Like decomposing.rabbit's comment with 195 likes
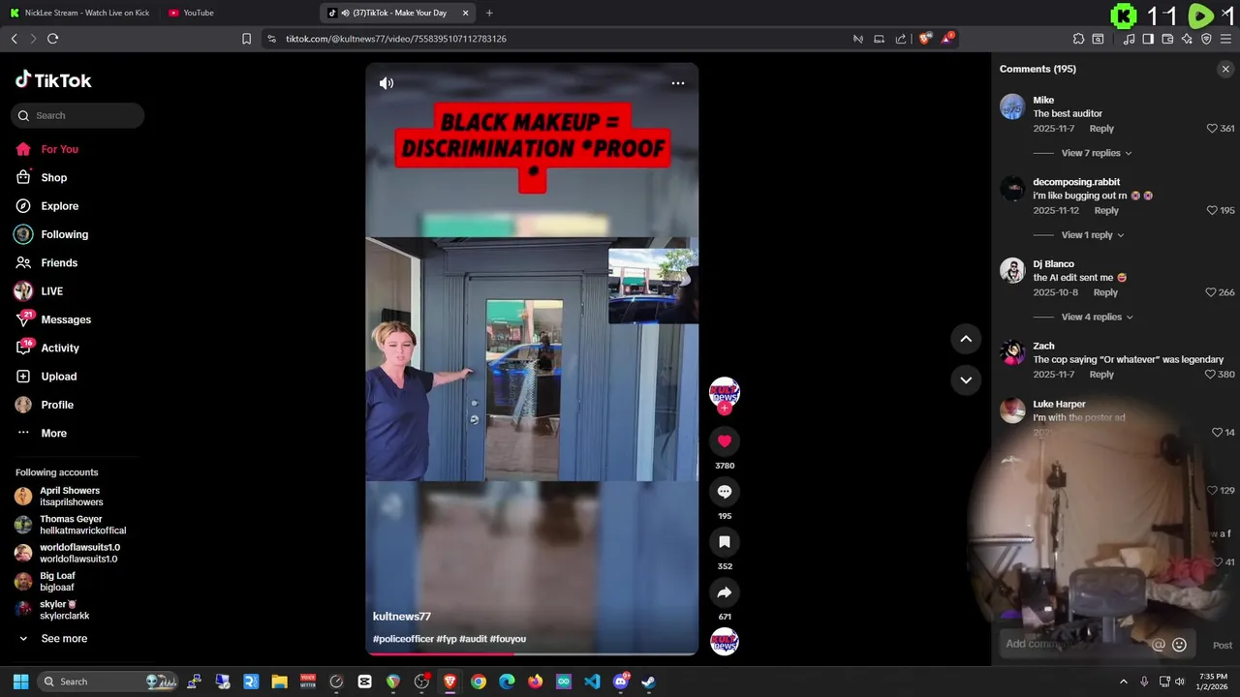 1212,211
